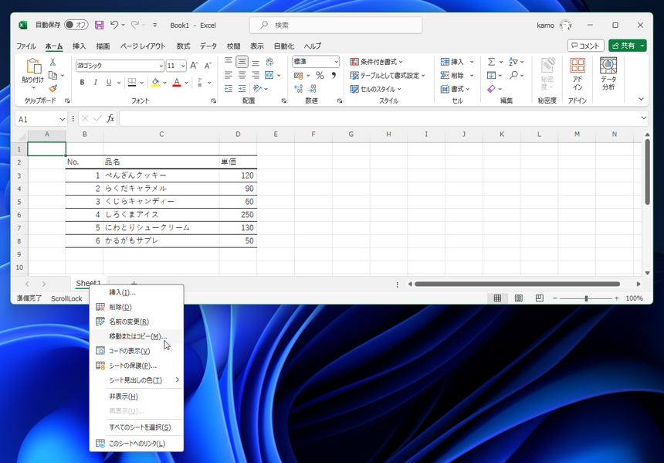Image resolution: width=664 pixels, height=463 pixels.
Task: Choose 削除(D) in context menu
Action: point(137,307)
